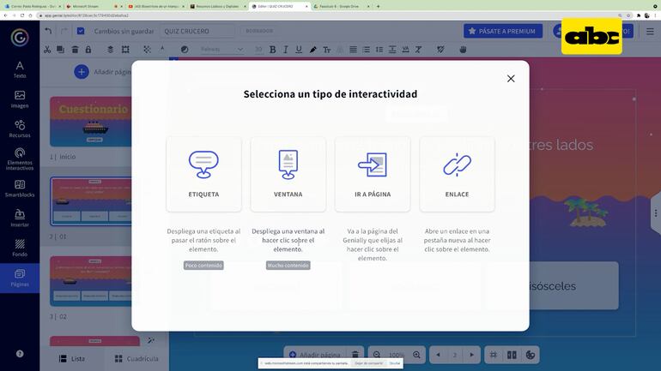Screen dimensions: 661x371
Task: Open the Fondo background panel
Action: 20,248
